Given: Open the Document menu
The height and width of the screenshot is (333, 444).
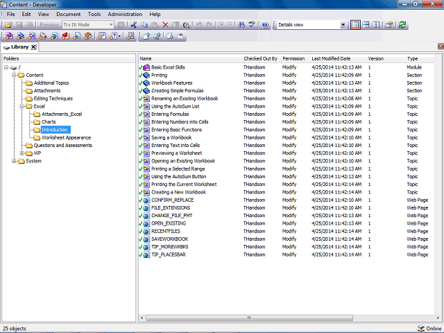Looking at the screenshot, I should coord(69,14).
